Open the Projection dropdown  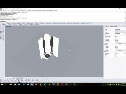click(x=125, y=33)
